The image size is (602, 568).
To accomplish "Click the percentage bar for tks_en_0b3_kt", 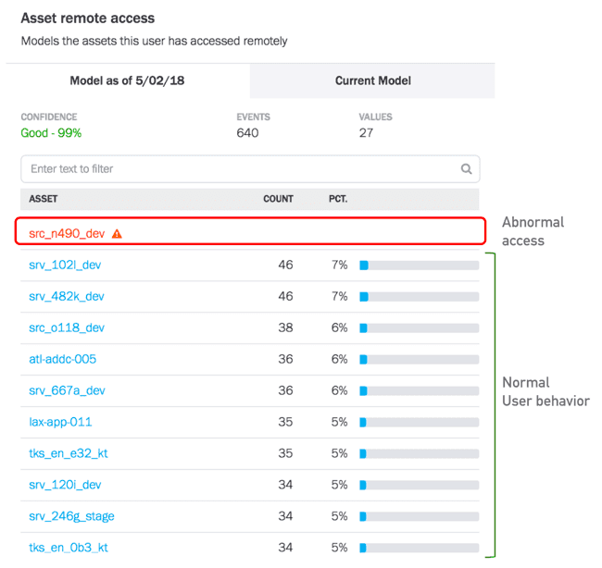I will (420, 548).
